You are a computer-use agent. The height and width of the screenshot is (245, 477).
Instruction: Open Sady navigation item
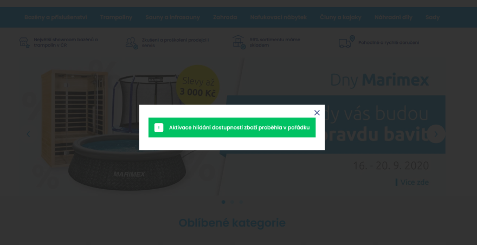433,17
